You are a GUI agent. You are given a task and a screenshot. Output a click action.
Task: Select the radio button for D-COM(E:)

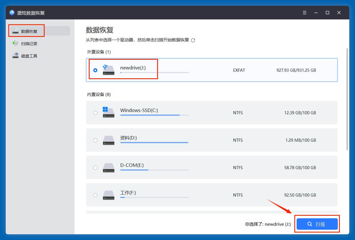95,168
